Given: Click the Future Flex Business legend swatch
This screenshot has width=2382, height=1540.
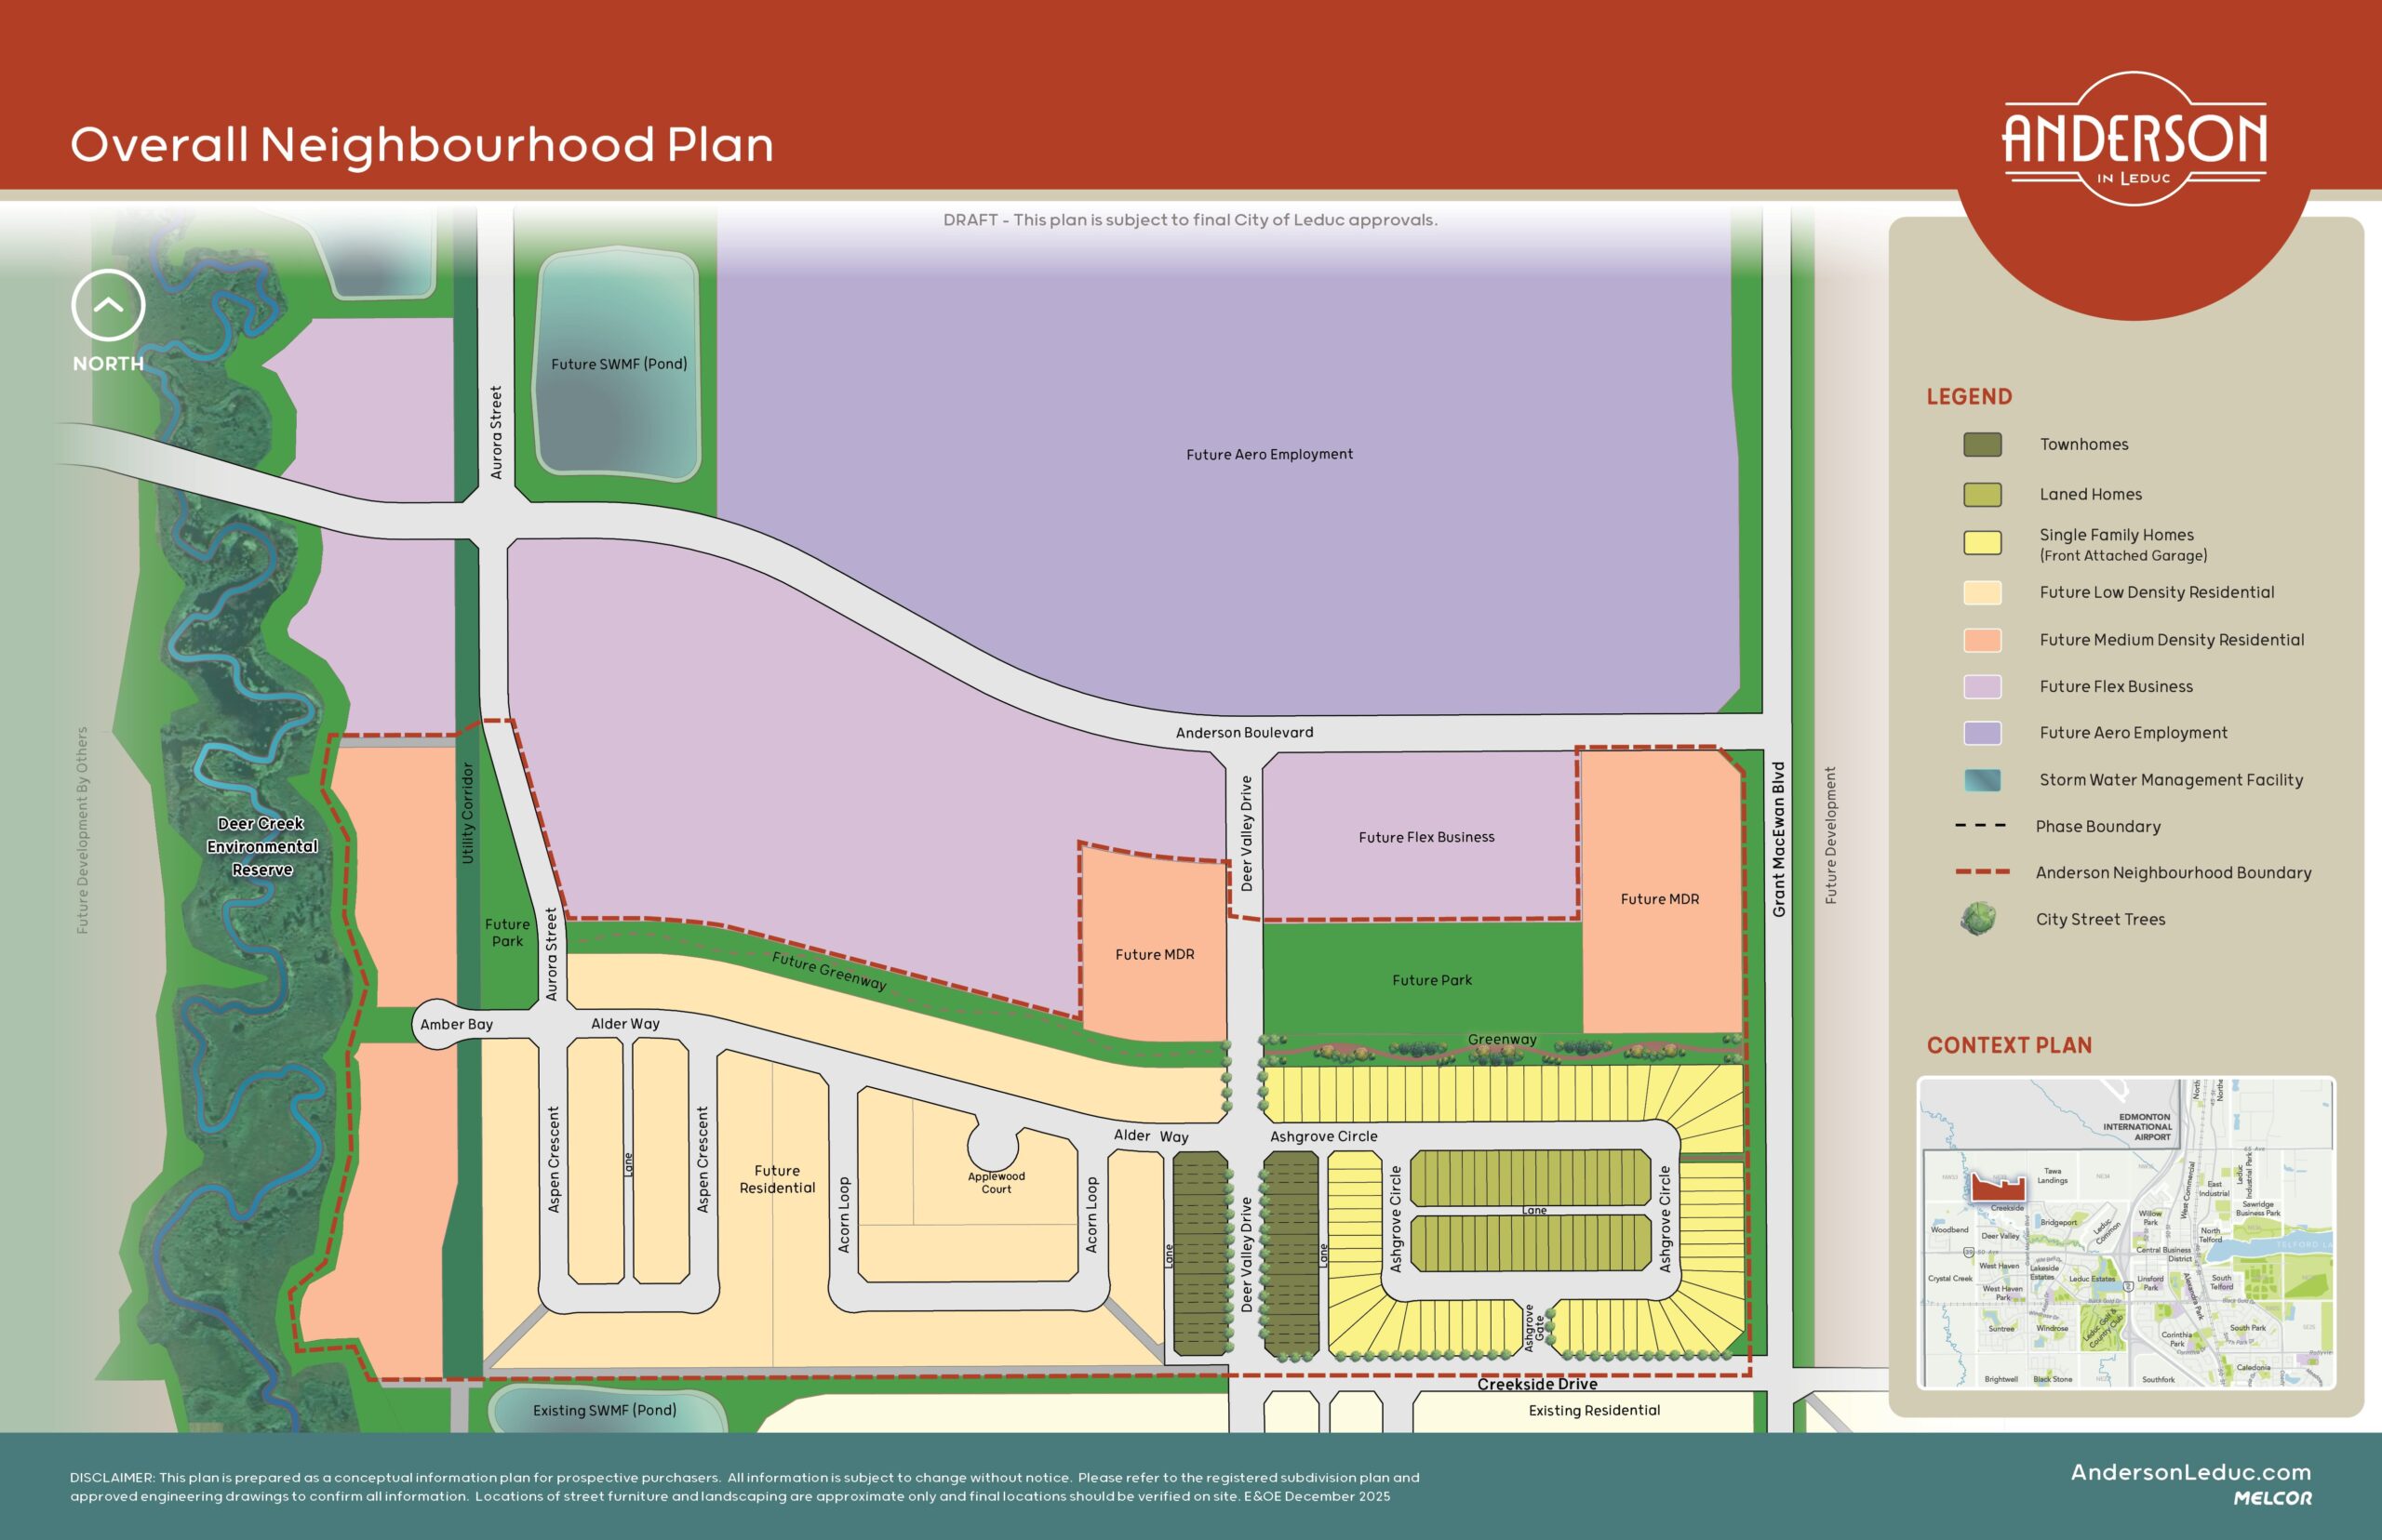Looking at the screenshot, I should pyautogui.click(x=1982, y=687).
